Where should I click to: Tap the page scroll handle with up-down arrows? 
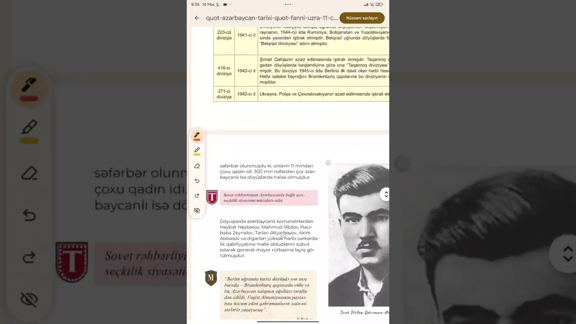pos(386,194)
